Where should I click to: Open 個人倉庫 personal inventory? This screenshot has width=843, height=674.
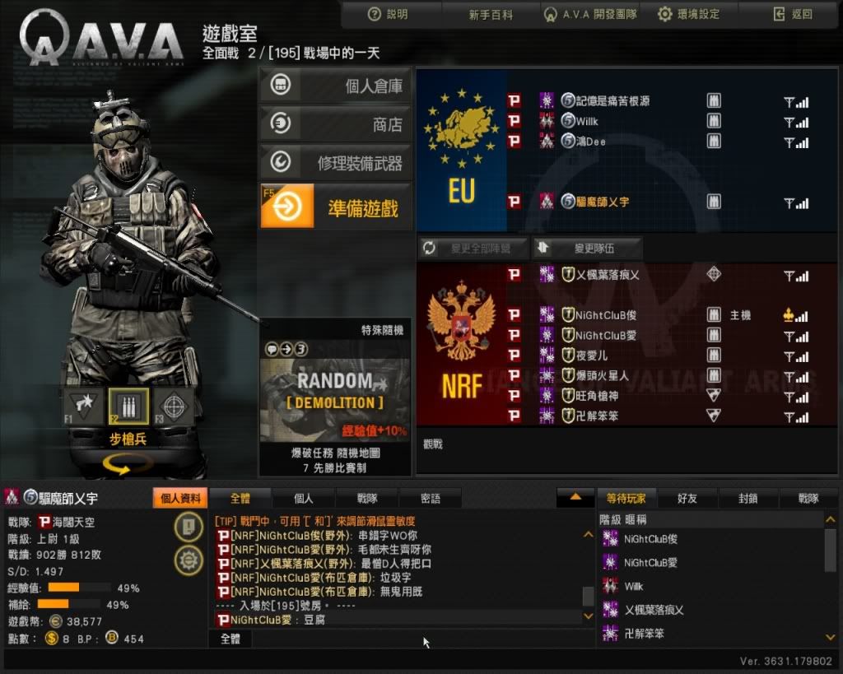336,86
